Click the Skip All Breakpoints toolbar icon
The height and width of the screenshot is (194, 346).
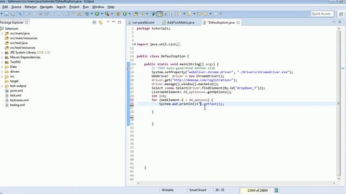tap(20, 14)
